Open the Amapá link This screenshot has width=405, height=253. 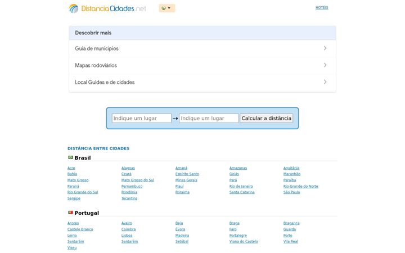coord(181,168)
